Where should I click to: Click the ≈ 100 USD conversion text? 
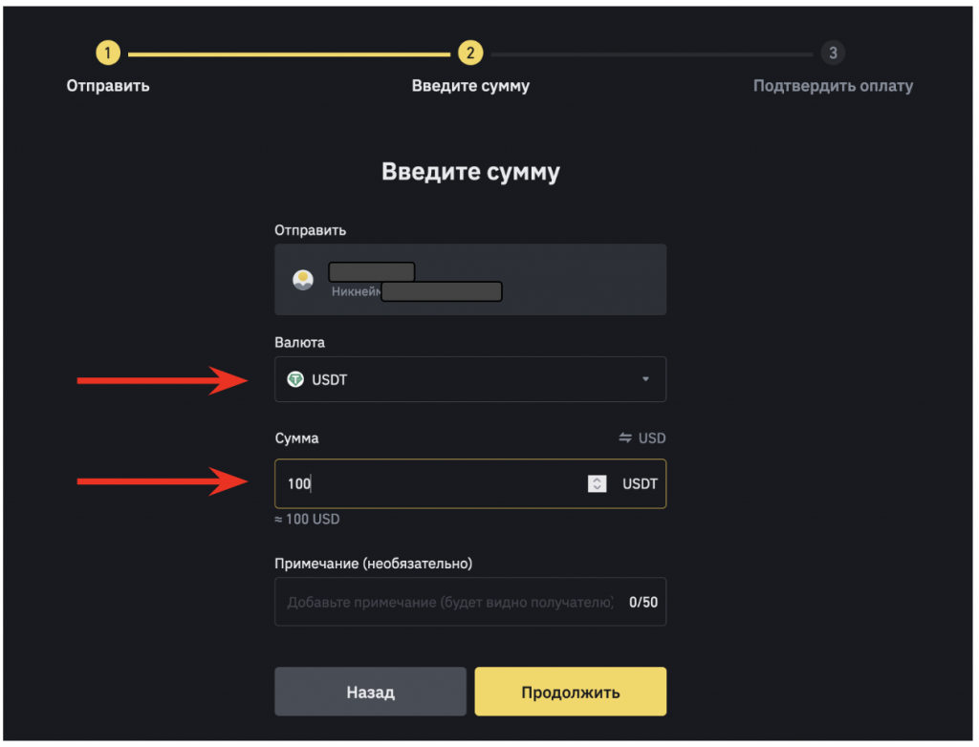coord(307,520)
